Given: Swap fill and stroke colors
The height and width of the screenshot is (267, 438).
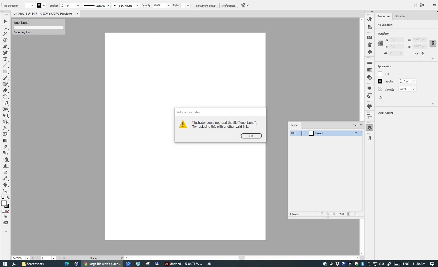Looking at the screenshot, I should click(8, 198).
